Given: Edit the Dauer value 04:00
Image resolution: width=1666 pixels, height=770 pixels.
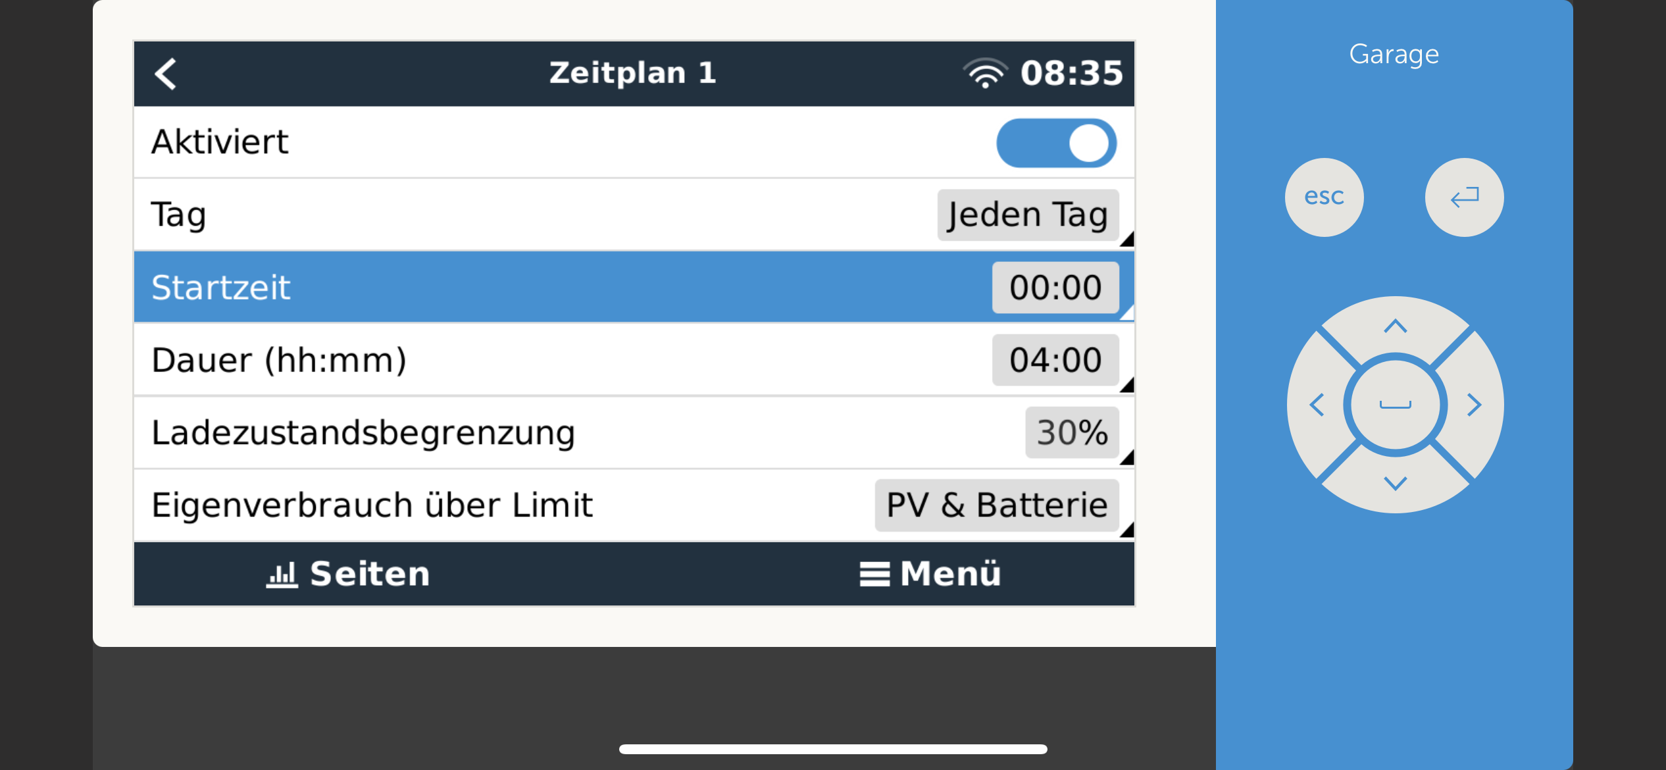Looking at the screenshot, I should (1055, 360).
